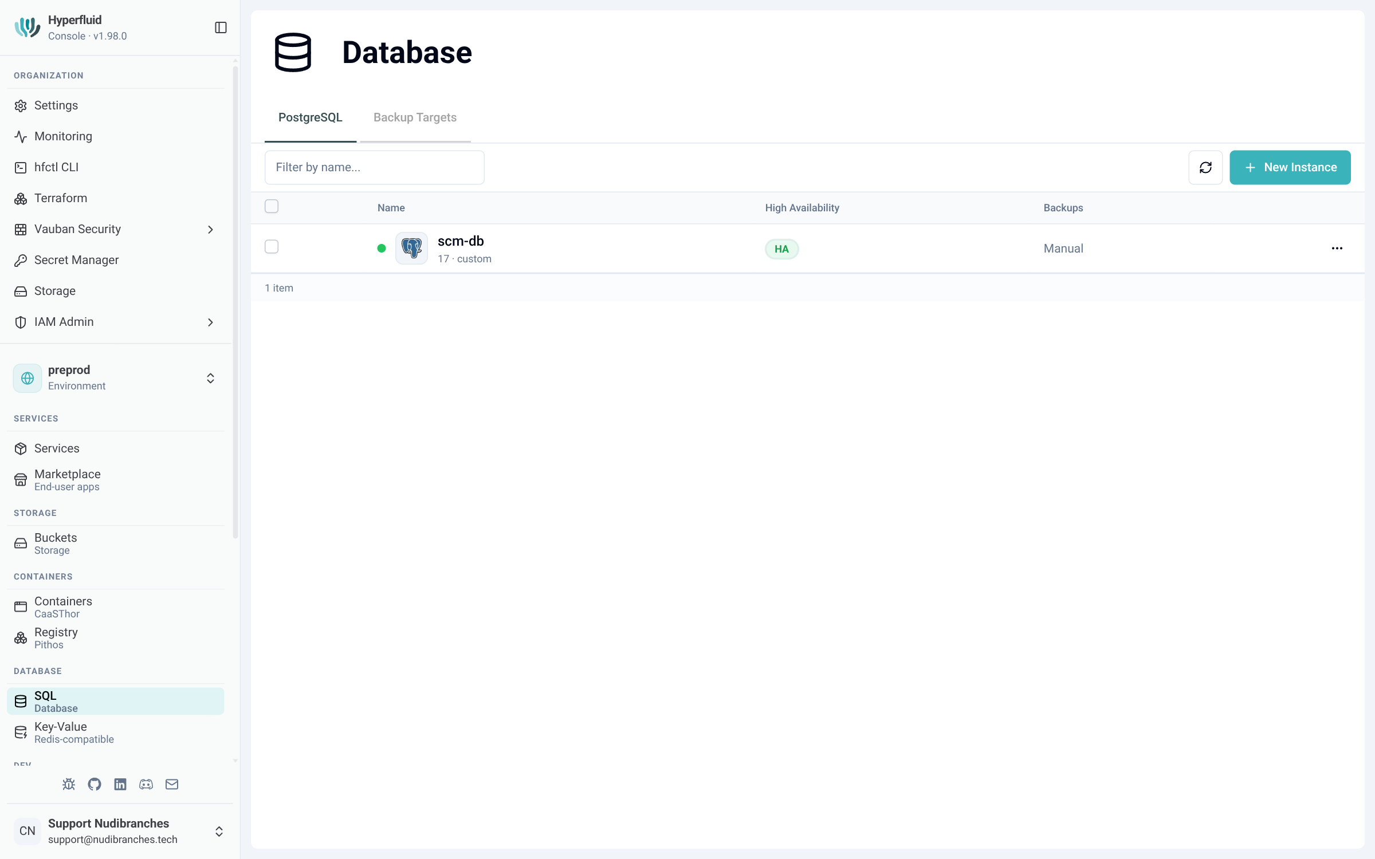Go to Secret Manager in sidebar
1375x859 pixels.
pos(116,261)
